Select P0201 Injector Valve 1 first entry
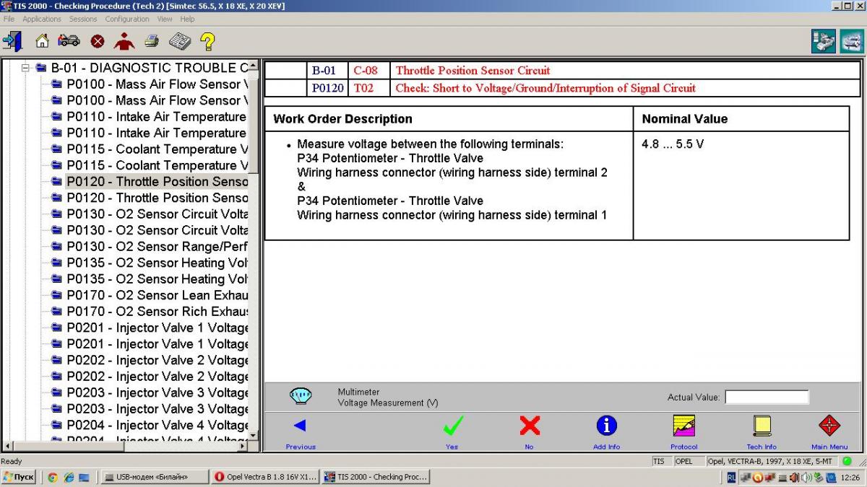The image size is (867, 487). pos(157,328)
